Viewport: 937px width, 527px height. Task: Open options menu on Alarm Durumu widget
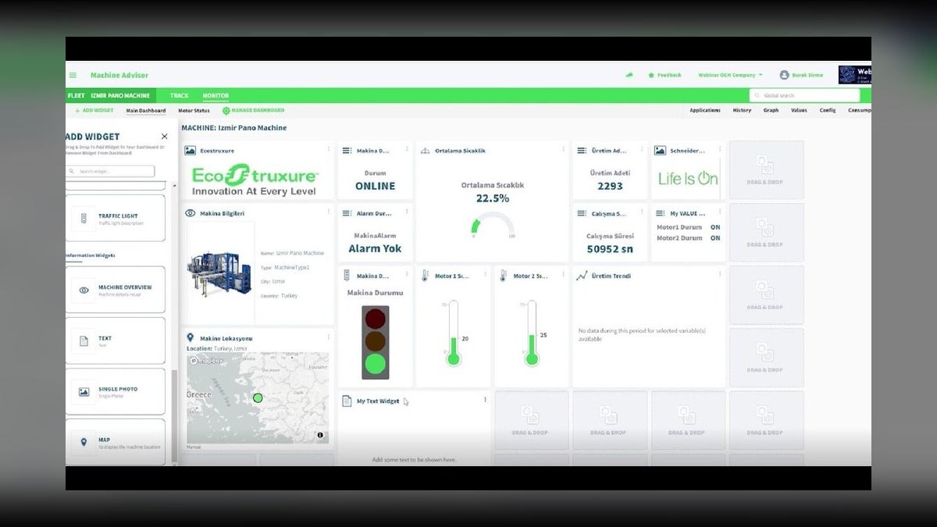click(x=407, y=212)
